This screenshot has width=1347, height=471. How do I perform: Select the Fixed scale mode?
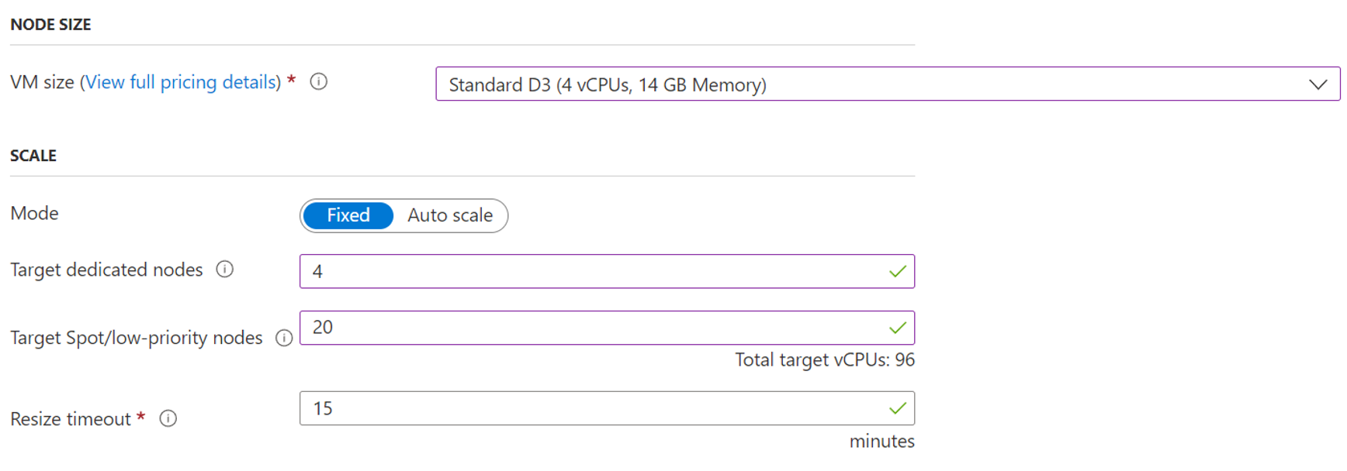coord(348,215)
